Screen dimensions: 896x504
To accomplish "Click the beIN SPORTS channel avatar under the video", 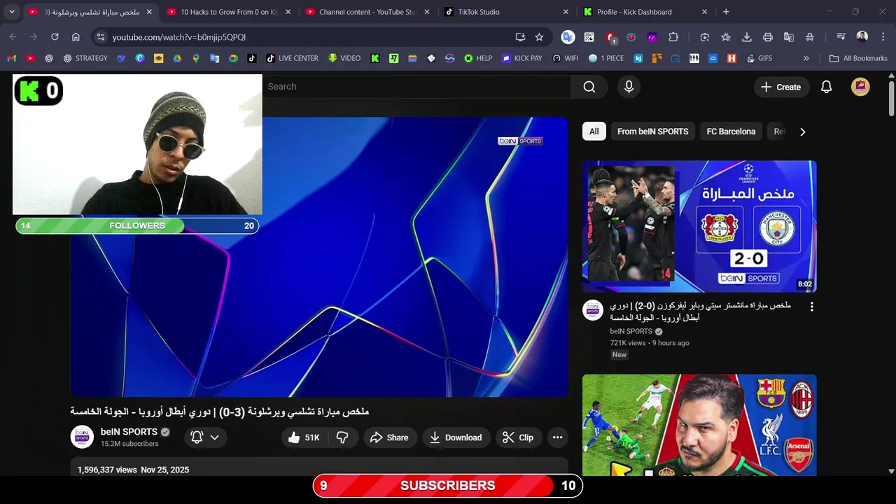I will coord(82,437).
